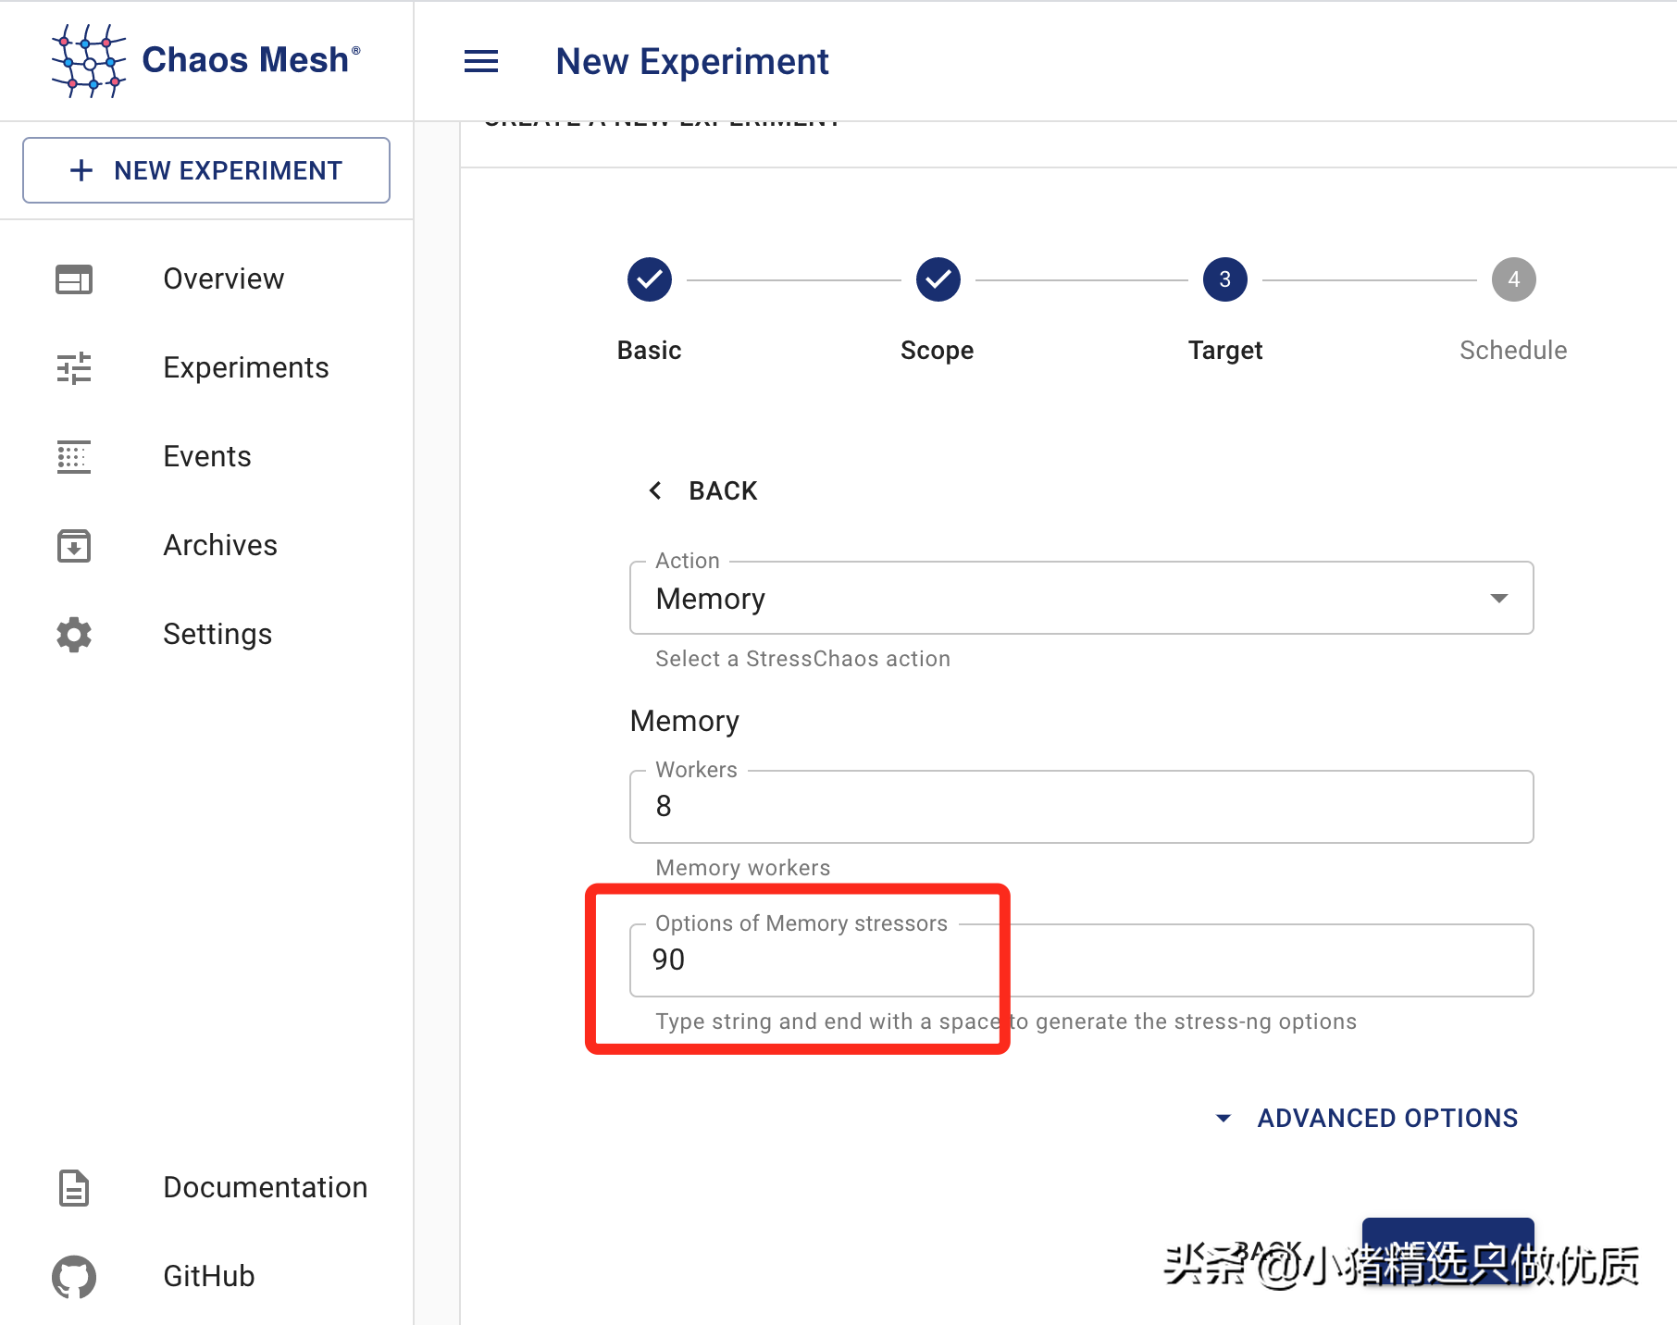
Task: Click the Memory section heading
Action: point(685,722)
